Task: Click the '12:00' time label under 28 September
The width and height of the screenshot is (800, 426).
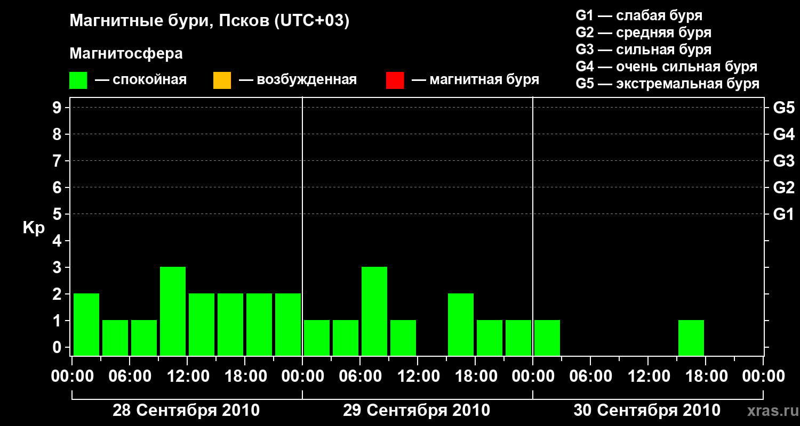Action: [187, 376]
